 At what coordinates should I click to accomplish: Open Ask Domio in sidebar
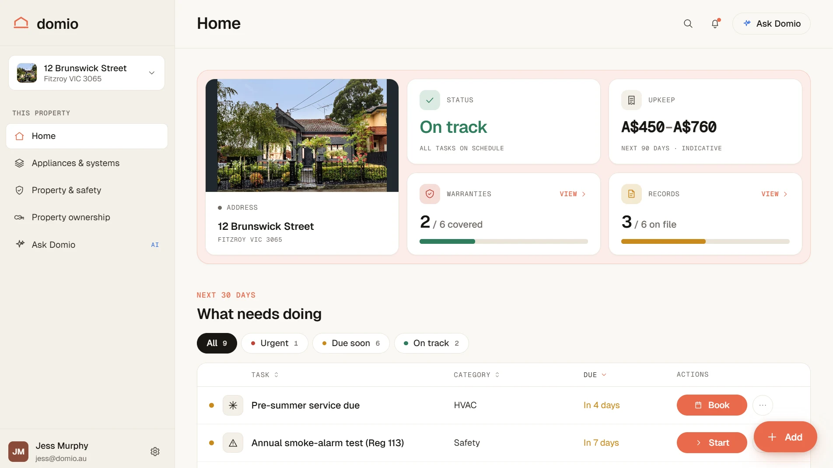pyautogui.click(x=87, y=245)
